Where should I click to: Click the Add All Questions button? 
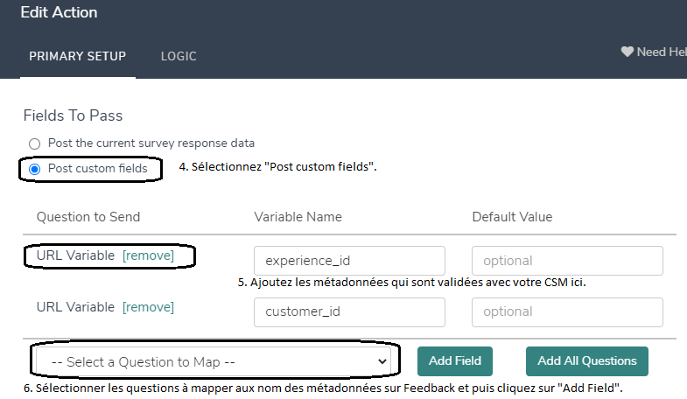point(587,360)
